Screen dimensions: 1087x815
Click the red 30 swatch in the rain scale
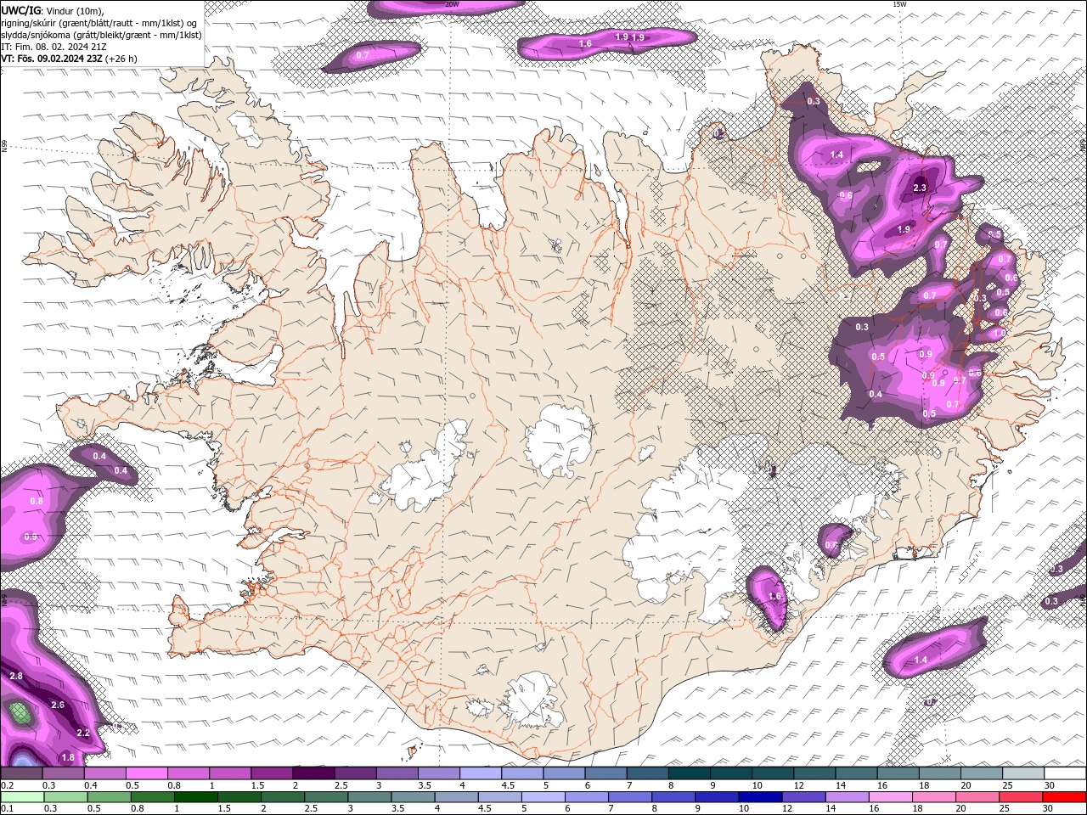(x=1064, y=797)
